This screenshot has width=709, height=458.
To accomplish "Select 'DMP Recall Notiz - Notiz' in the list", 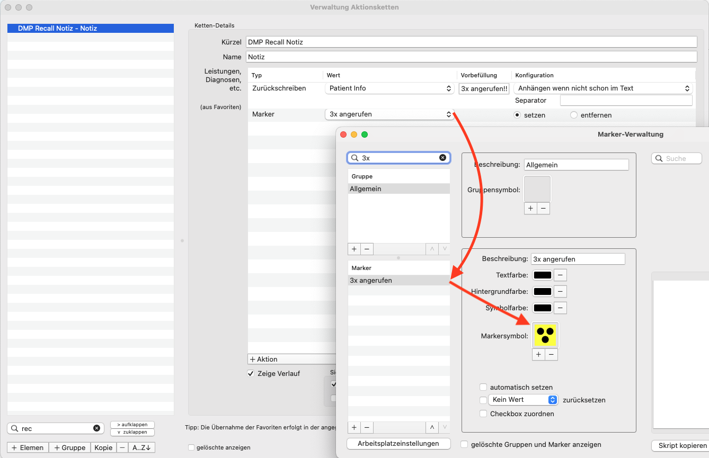I will (91, 29).
